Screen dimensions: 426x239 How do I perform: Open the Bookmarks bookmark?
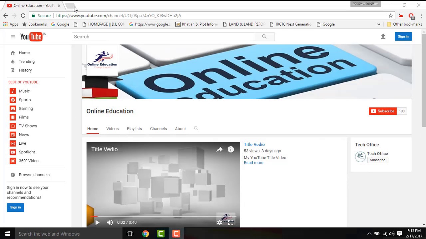34,24
